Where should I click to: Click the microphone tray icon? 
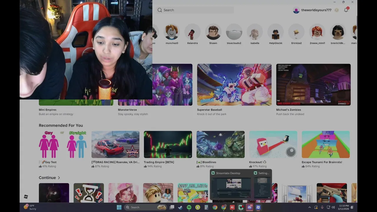coord(322,207)
